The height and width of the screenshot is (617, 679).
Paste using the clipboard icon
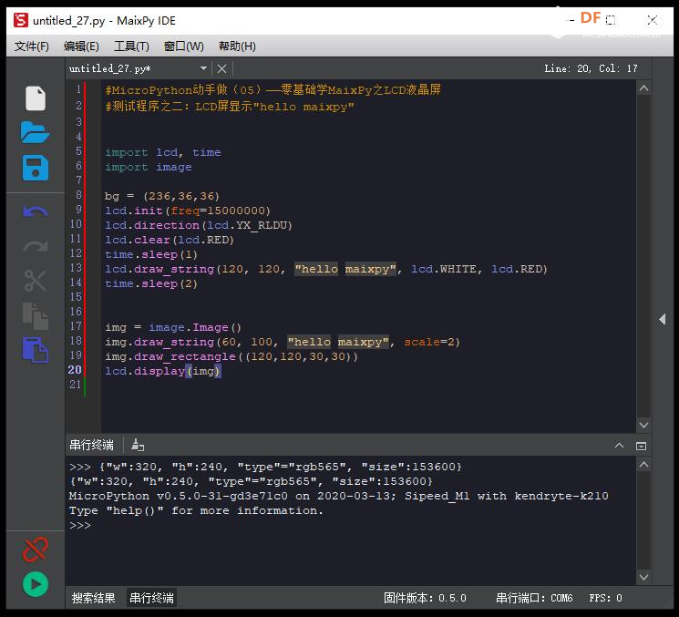[x=35, y=350]
